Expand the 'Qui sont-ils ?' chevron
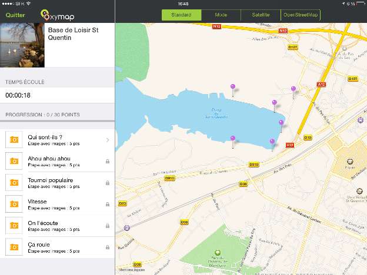 click(108, 140)
